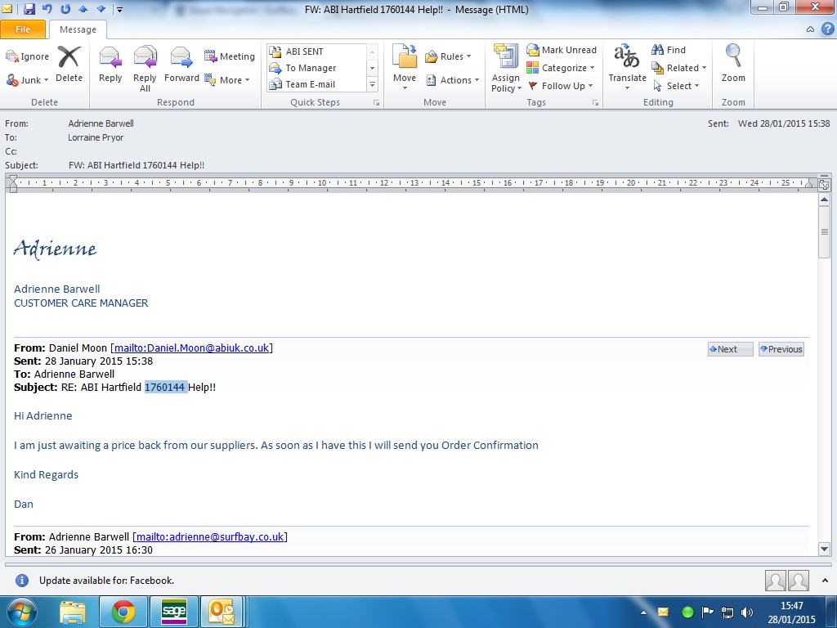This screenshot has width=837, height=628.
Task: Open Google Chrome from the taskbar
Action: point(123,611)
